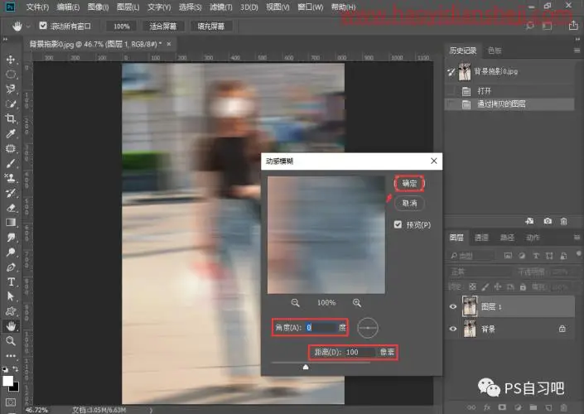
Task: Open the Edit Toolbar ellipsis
Action: click(11, 356)
